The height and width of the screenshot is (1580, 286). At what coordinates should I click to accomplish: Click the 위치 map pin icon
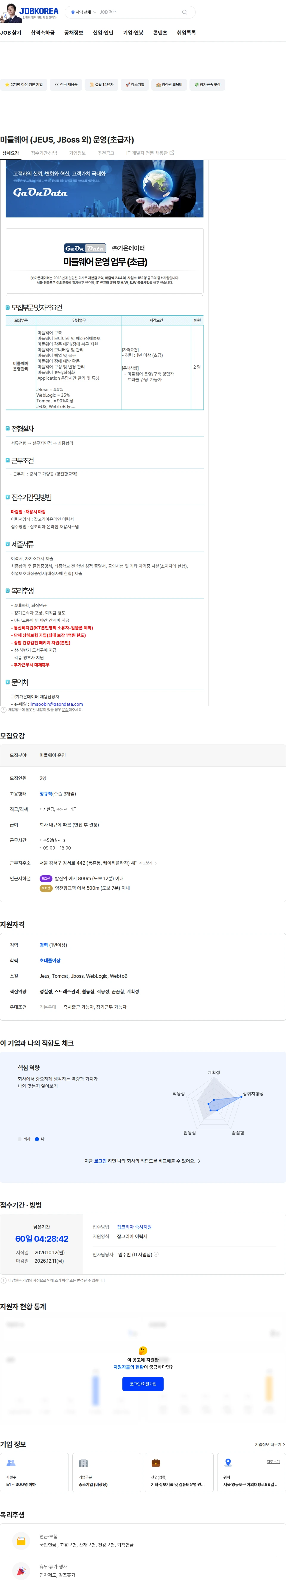[x=228, y=1463]
